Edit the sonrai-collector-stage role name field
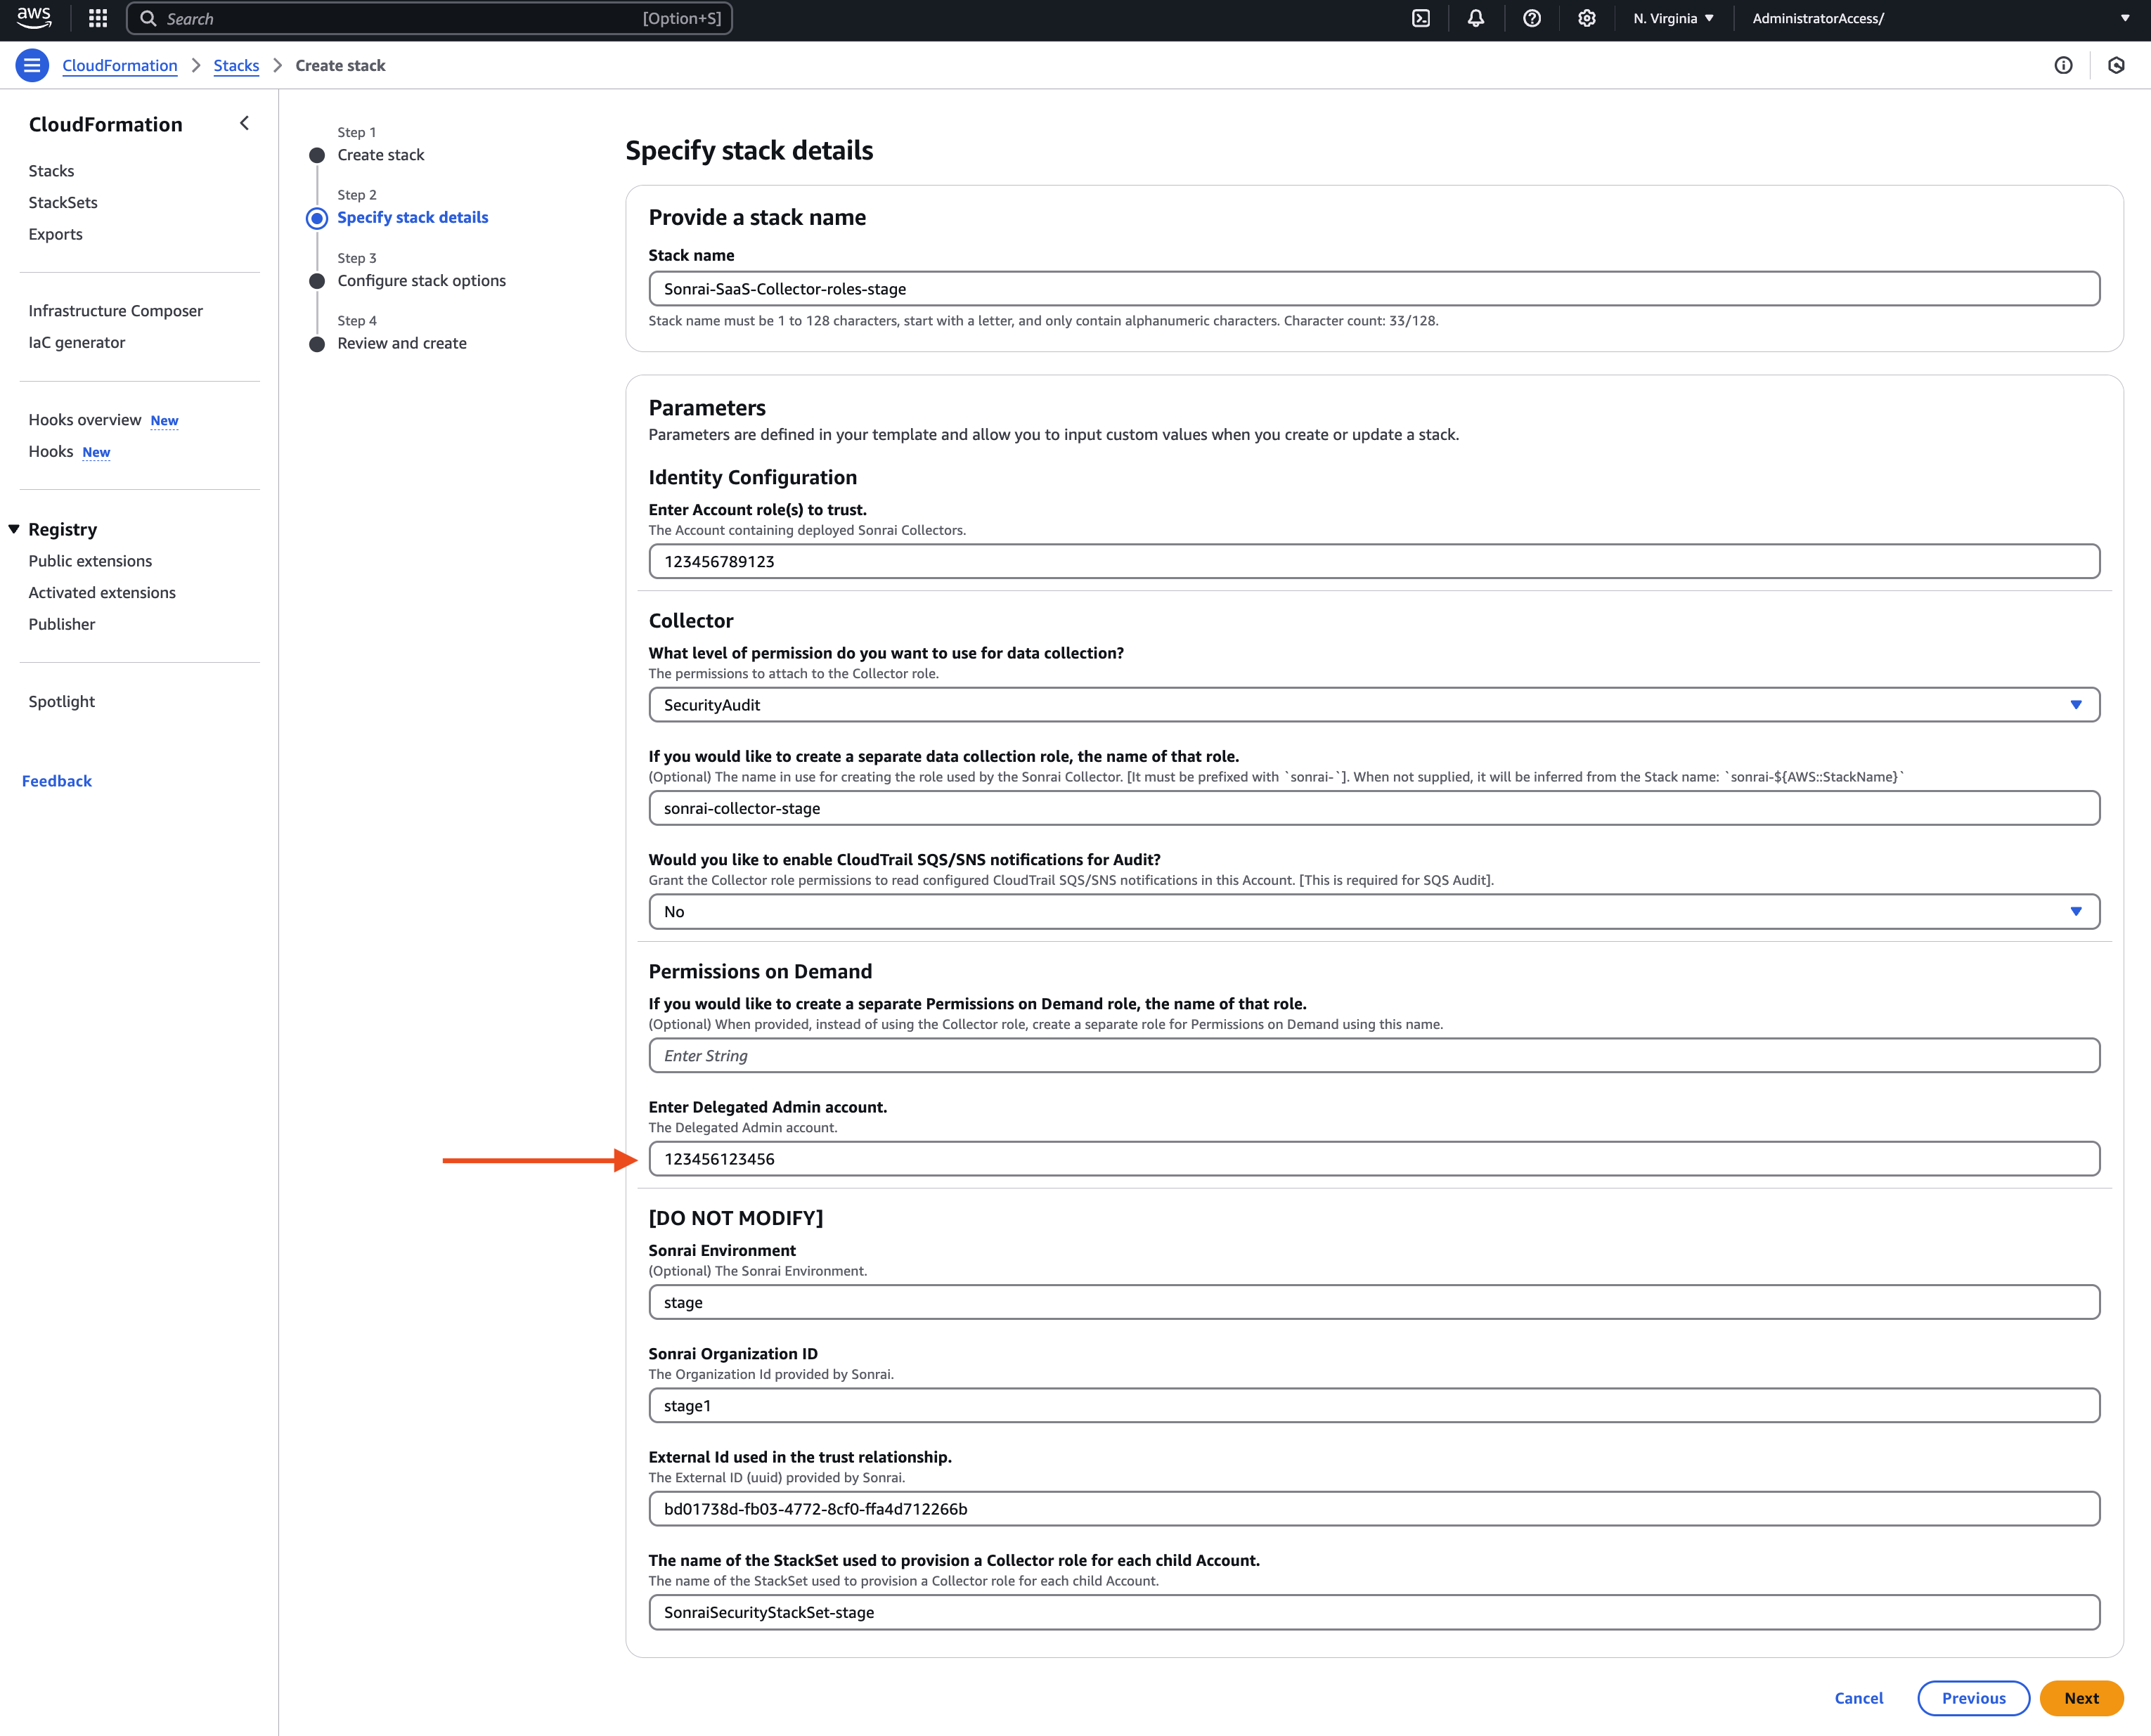 [1374, 808]
